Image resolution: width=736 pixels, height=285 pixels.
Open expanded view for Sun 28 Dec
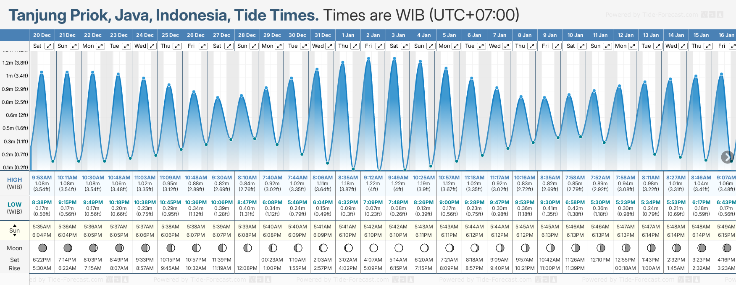(254, 46)
